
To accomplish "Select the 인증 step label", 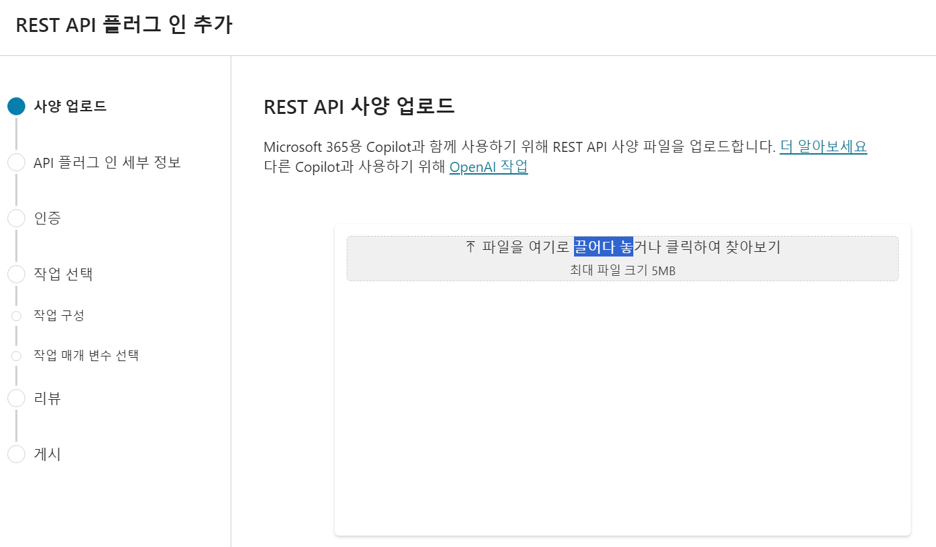I will (x=47, y=218).
